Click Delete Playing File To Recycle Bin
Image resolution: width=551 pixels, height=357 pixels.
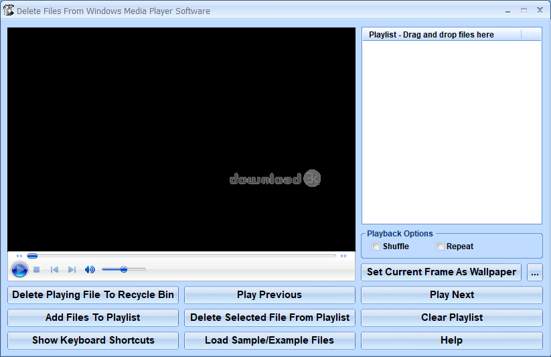[x=93, y=295]
